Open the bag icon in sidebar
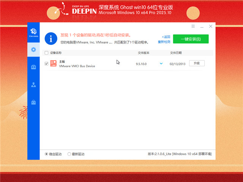Viewport: 243px width, 182px height. coord(33,102)
